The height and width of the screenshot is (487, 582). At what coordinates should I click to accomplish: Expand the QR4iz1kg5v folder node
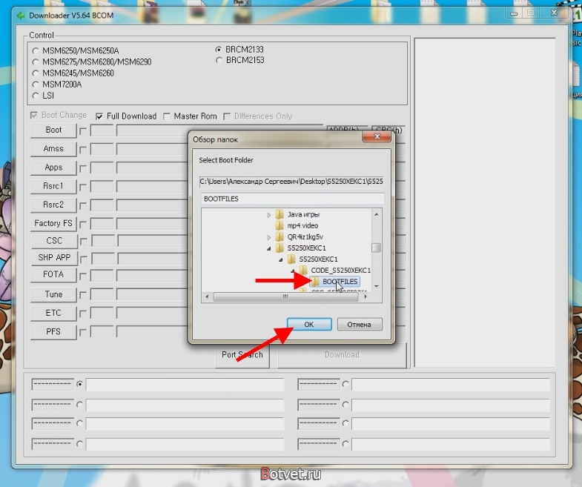[269, 236]
